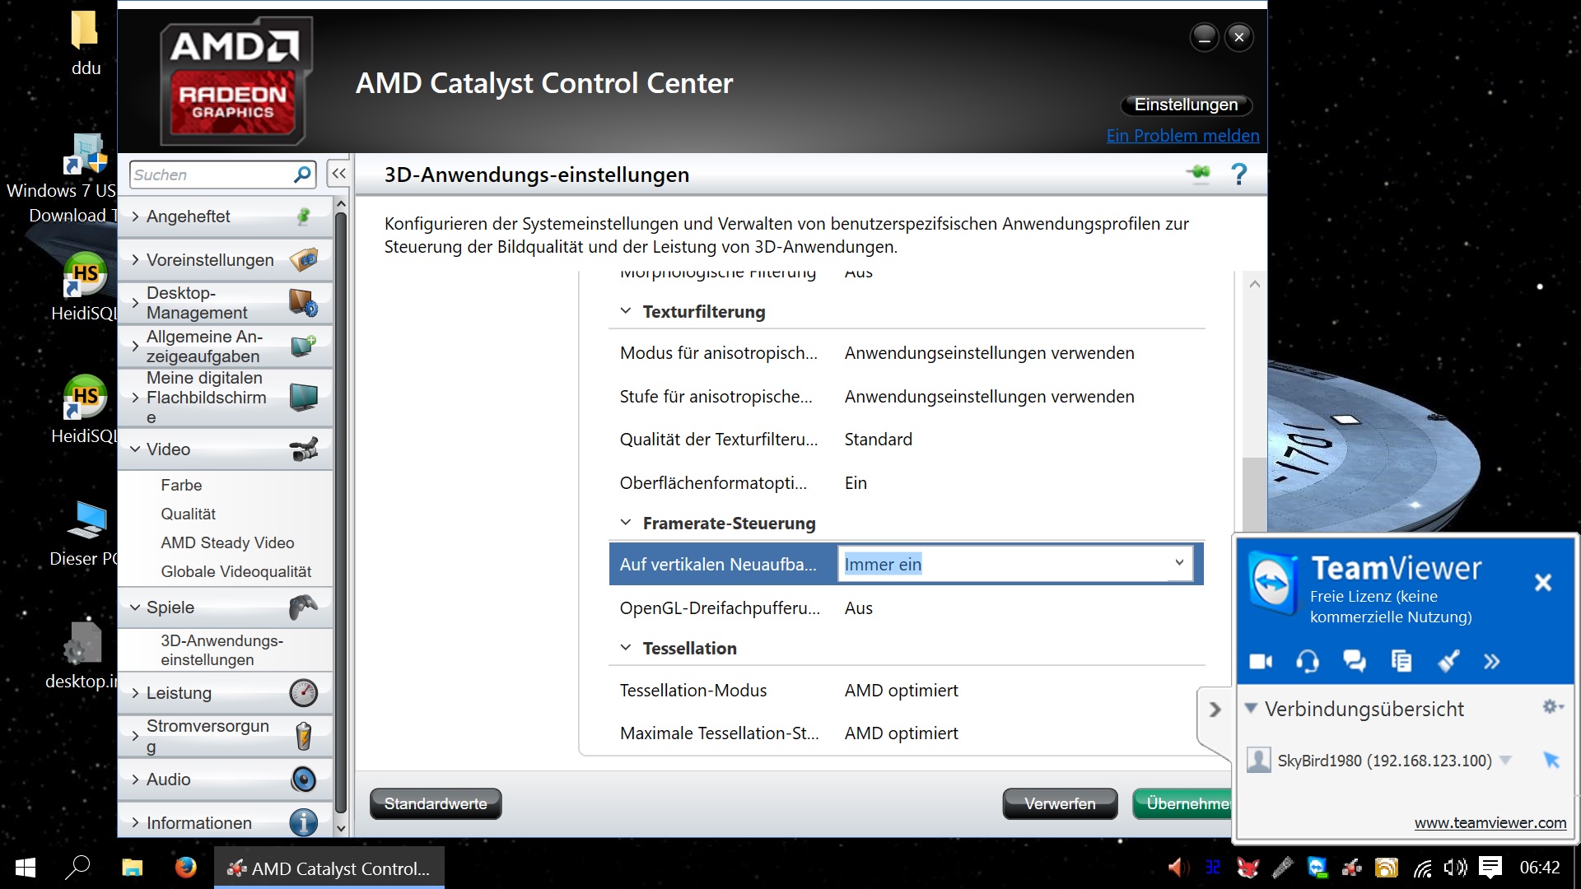Collapse the Spiele sidebar group

[136, 607]
